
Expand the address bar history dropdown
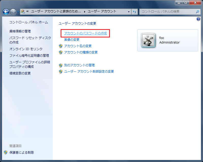(129, 12)
